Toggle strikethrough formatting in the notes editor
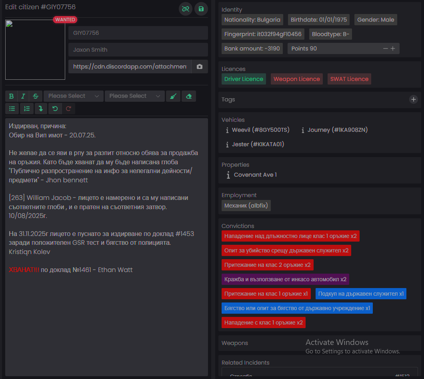This screenshot has width=424, height=379. (x=36, y=96)
